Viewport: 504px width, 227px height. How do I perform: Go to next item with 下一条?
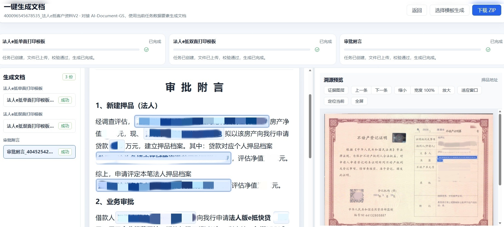point(381,90)
